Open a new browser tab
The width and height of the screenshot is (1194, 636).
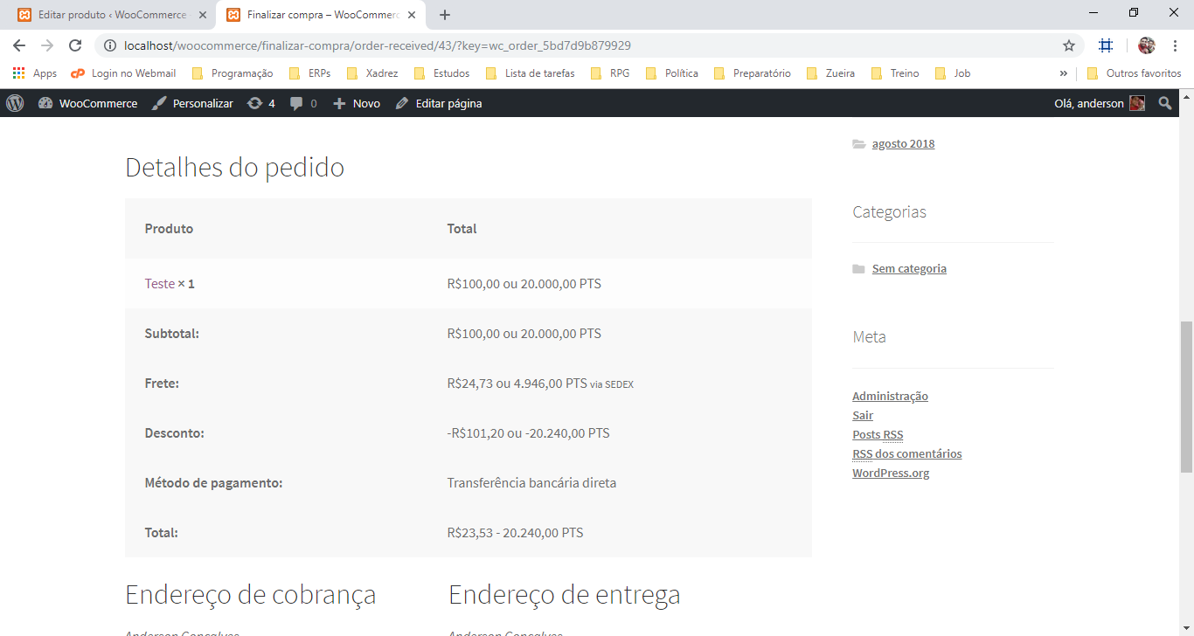pyautogui.click(x=445, y=15)
